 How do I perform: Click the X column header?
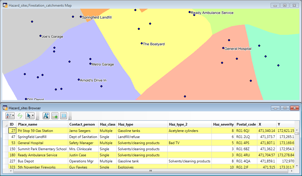[x=267, y=124]
